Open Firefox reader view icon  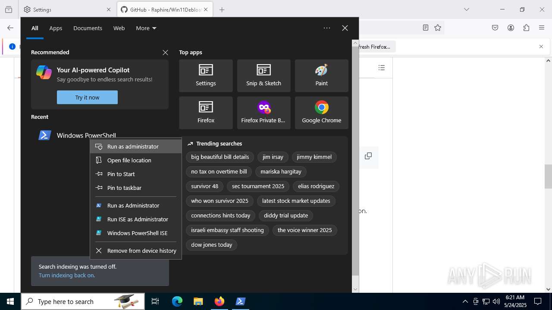(426, 28)
